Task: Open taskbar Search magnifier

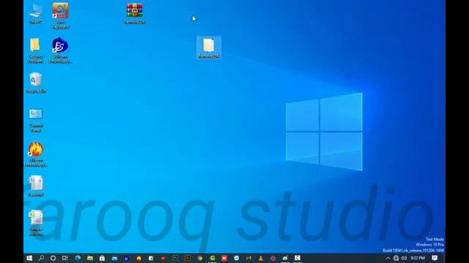Action: pos(41,258)
